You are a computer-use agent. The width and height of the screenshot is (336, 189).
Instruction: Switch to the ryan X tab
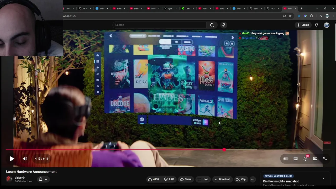pos(170,8)
